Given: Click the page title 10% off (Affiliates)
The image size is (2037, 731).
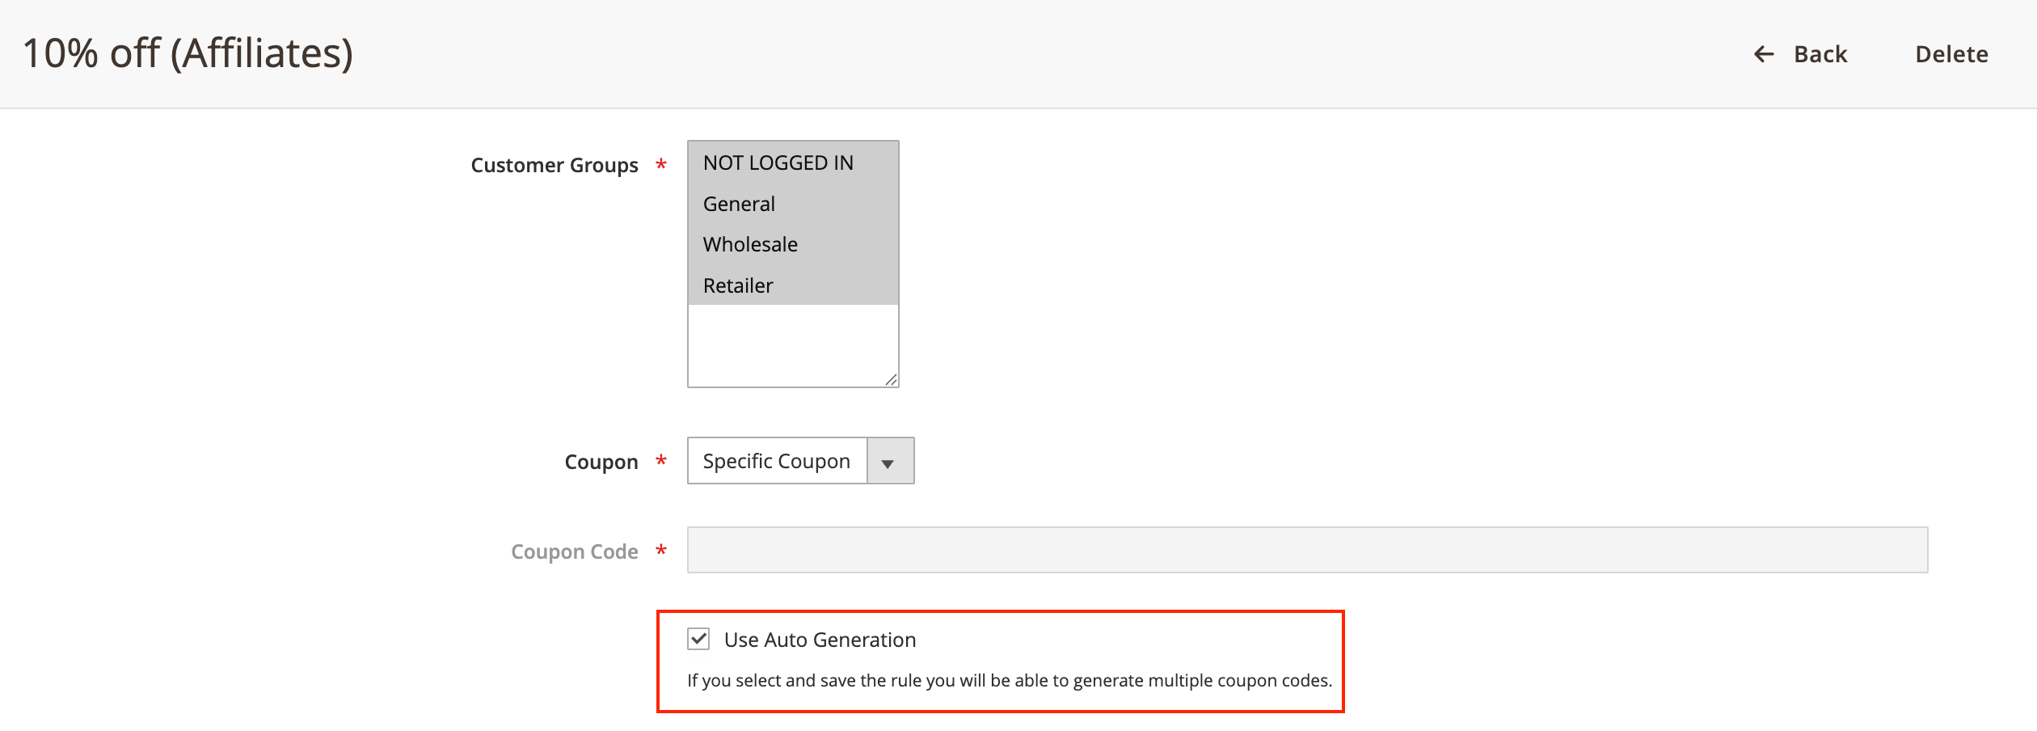Looking at the screenshot, I should click(x=188, y=55).
